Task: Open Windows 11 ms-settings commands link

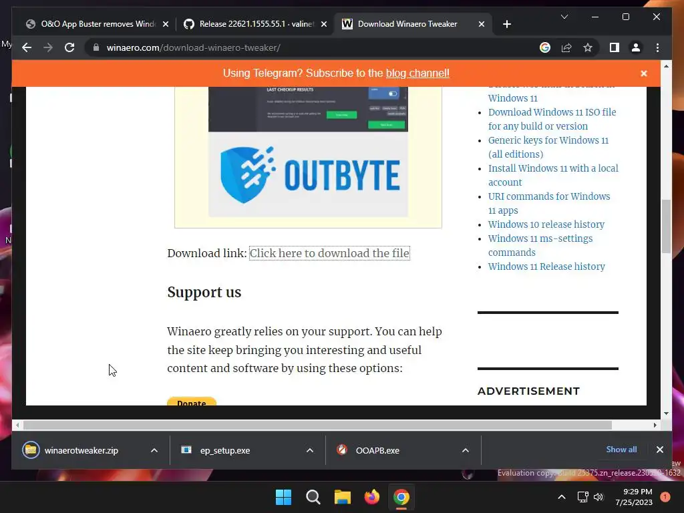Action: [x=540, y=245]
